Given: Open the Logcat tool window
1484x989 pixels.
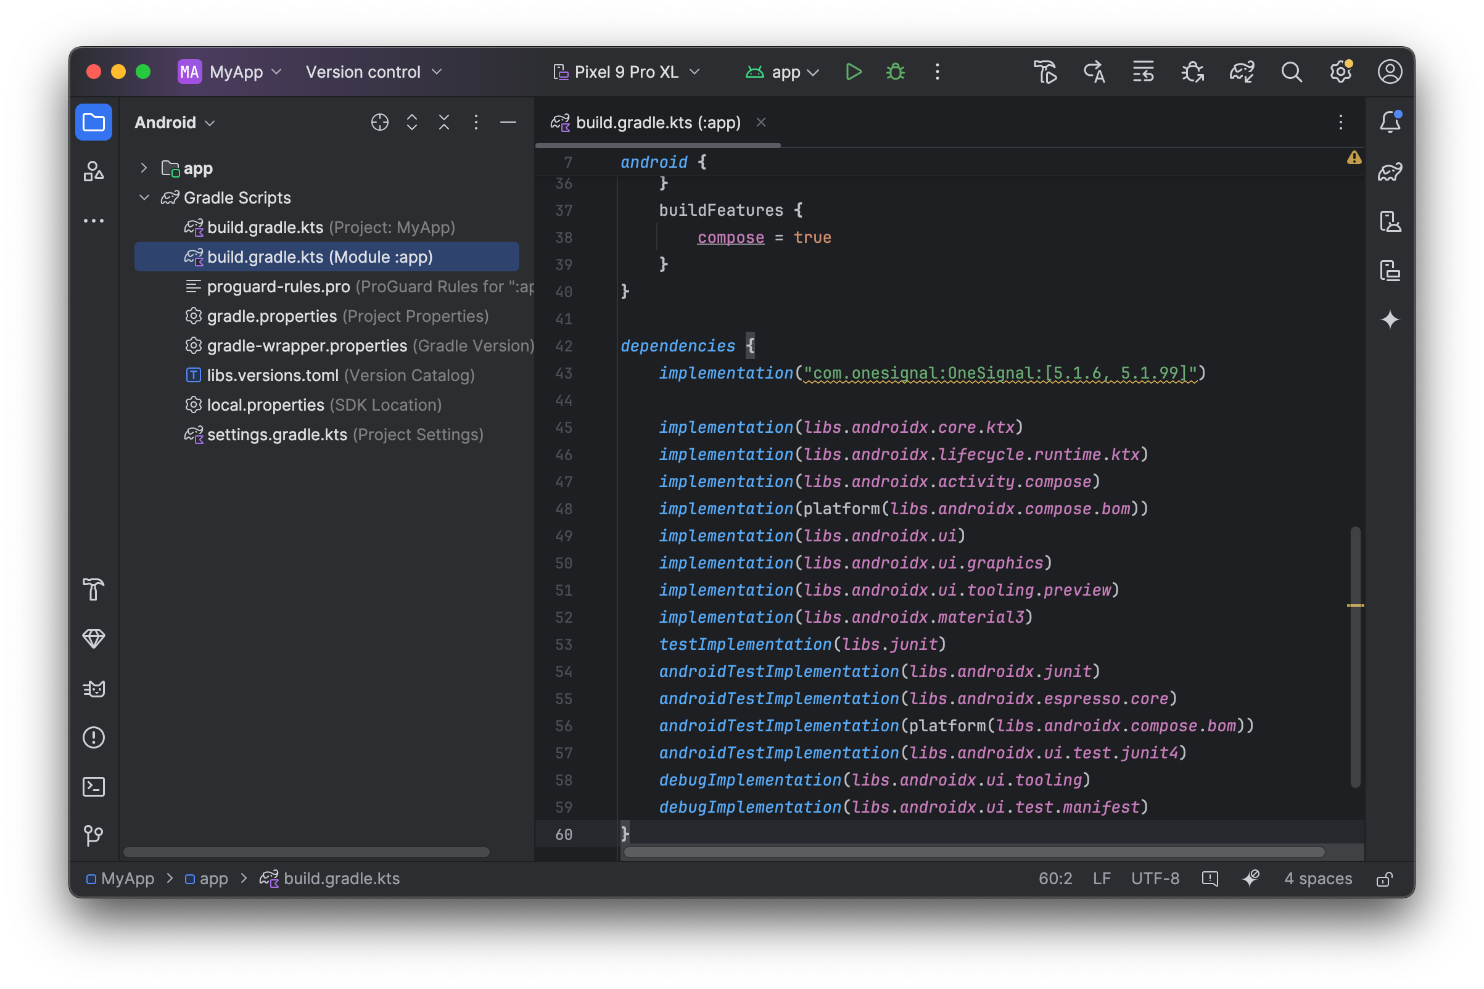Looking at the screenshot, I should (94, 688).
